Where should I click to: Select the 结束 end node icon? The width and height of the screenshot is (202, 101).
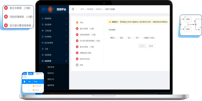pyautogui.click(x=77, y=65)
